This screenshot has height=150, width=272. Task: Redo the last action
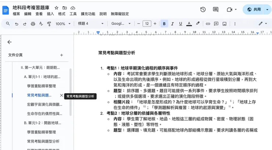tap(25, 24)
